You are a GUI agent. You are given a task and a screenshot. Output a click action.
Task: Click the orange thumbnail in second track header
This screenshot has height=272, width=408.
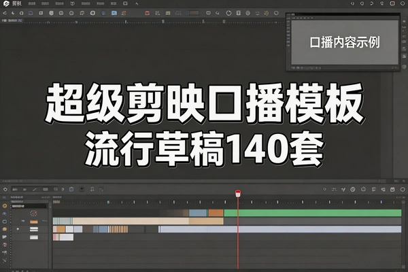tap(34, 222)
